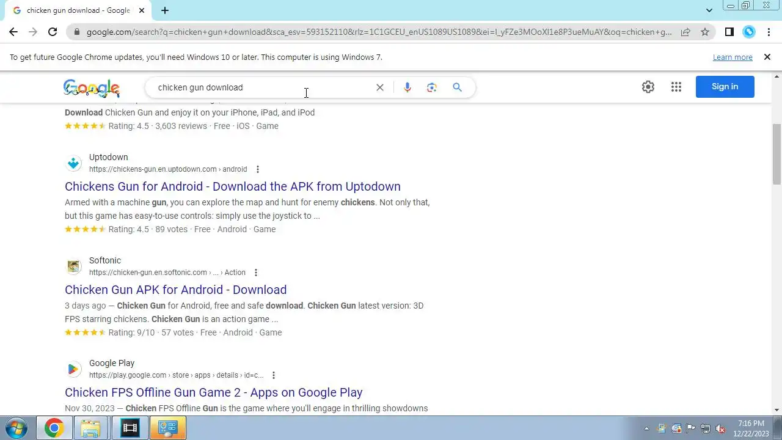Open the muted volume tray icon
The image size is (782, 440).
coord(720,428)
